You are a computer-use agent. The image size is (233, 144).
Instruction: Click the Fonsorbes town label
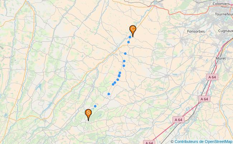pos(196,31)
